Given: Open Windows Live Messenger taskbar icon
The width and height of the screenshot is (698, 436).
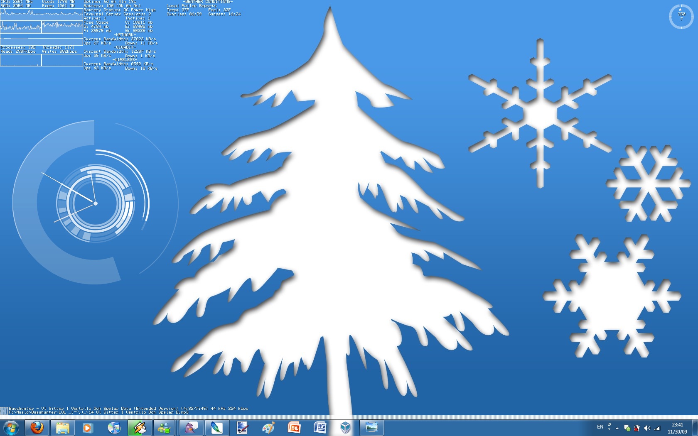Looking at the screenshot, I should tap(165, 427).
